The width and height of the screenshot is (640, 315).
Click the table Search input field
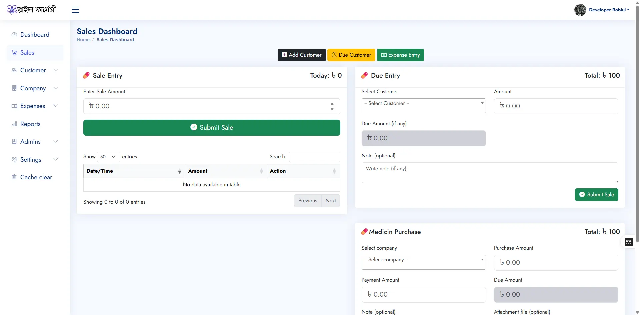point(314,157)
